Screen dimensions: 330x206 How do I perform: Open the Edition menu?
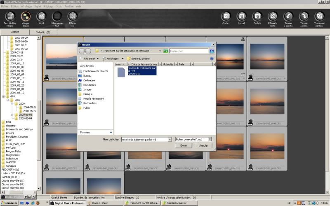[15, 6]
